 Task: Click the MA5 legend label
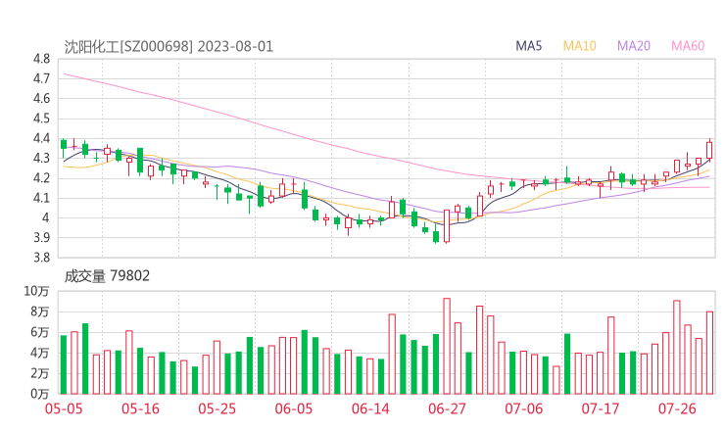[528, 46]
